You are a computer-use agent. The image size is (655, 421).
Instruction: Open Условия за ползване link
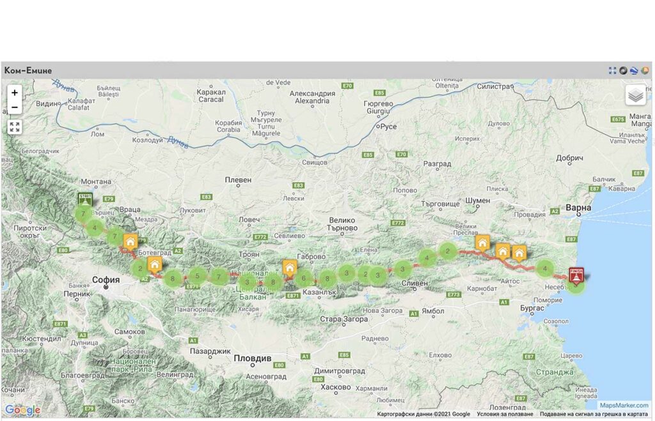pos(505,415)
